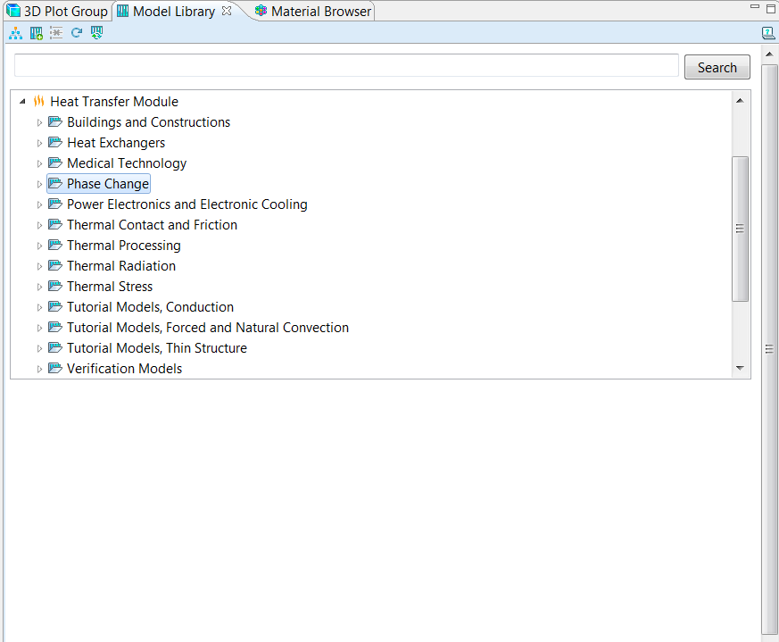The width and height of the screenshot is (779, 642).
Task: Expand the Thermal Radiation folder
Action: (39, 266)
